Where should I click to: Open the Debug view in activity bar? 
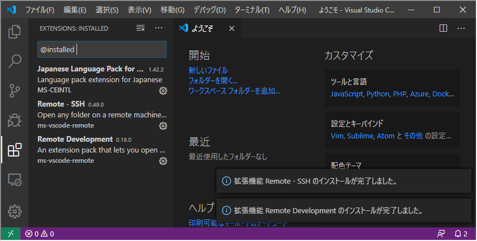(x=14, y=120)
